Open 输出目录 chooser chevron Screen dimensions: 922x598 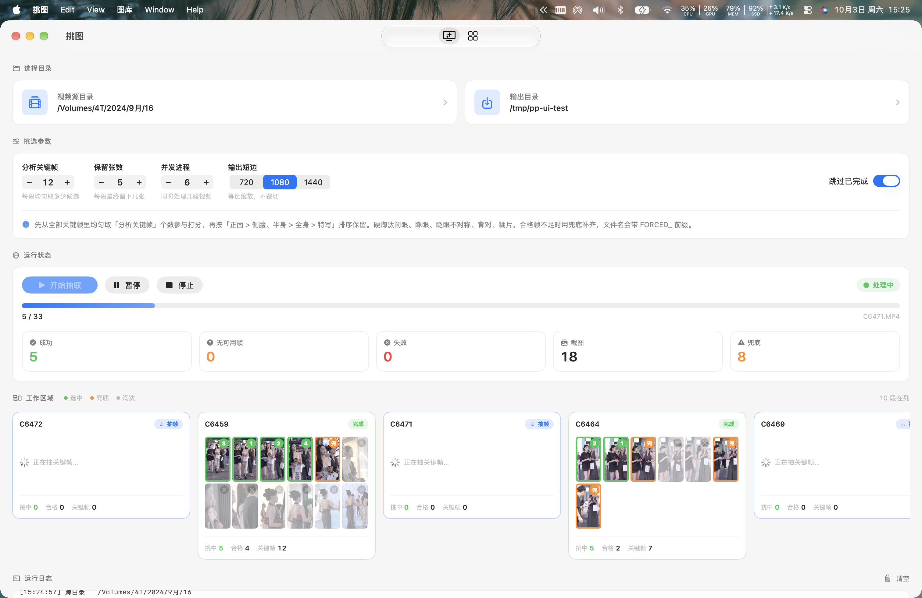click(x=897, y=103)
